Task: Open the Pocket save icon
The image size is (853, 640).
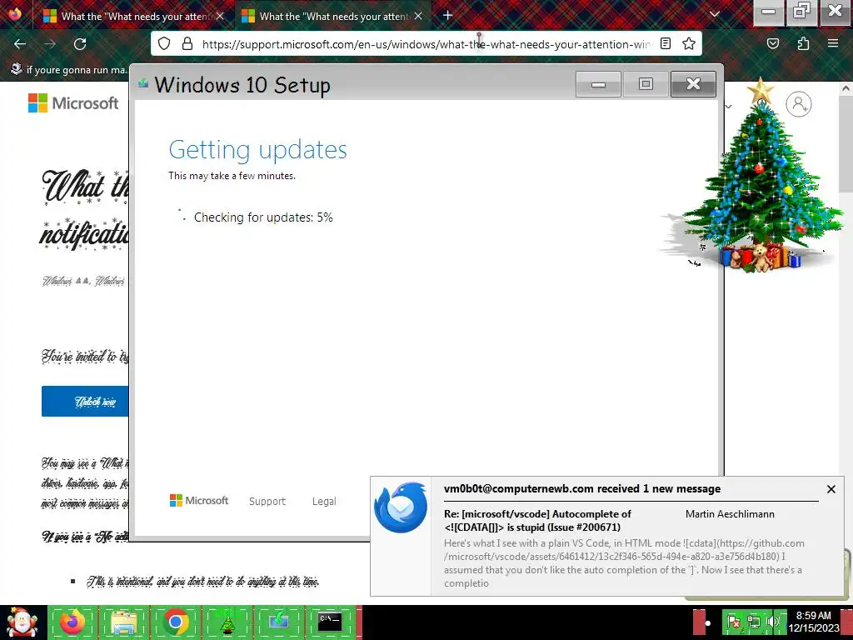Action: [x=773, y=43]
